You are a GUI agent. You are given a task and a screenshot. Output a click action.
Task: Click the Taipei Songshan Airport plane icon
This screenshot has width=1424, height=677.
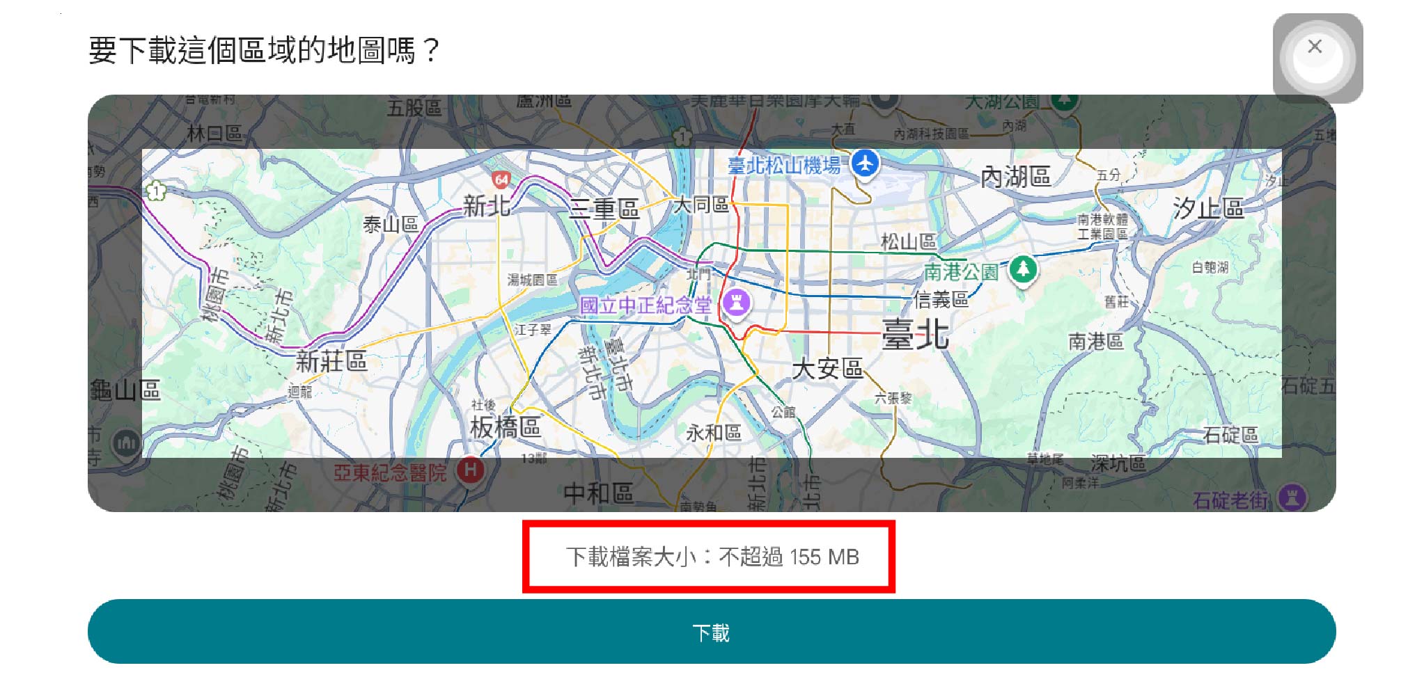[x=865, y=164]
